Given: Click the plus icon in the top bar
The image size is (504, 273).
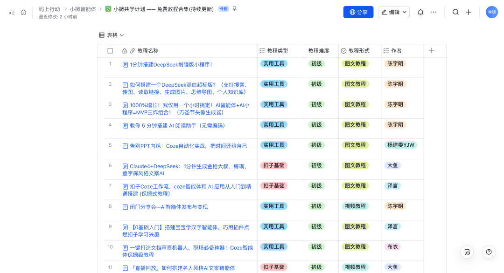Looking at the screenshot, I should [469, 12].
